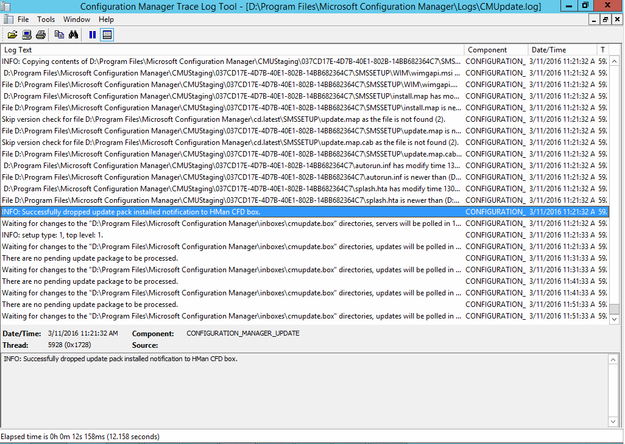Select last 'Waiting for changes' row at 11:51:33
The image size is (625, 444).
(305, 315)
